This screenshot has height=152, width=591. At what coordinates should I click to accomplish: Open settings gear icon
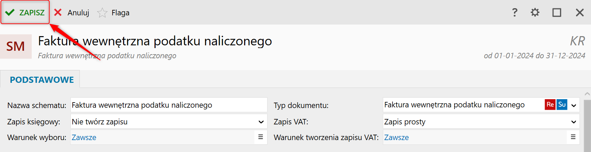535,13
